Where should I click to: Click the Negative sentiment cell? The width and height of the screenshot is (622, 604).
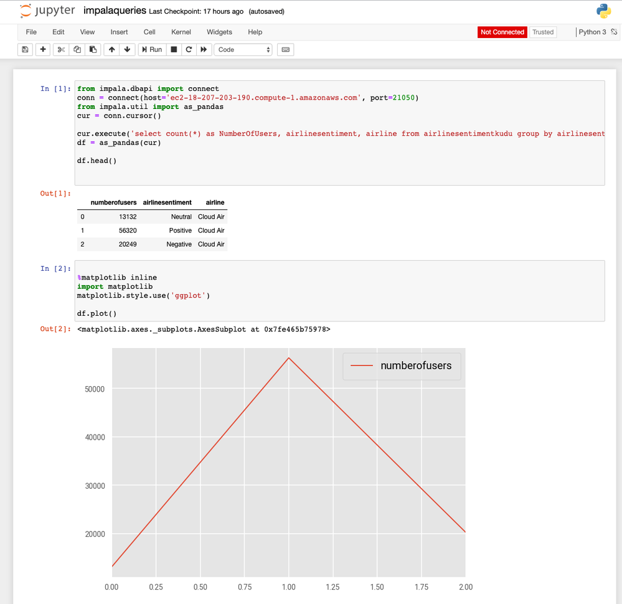[x=179, y=245]
